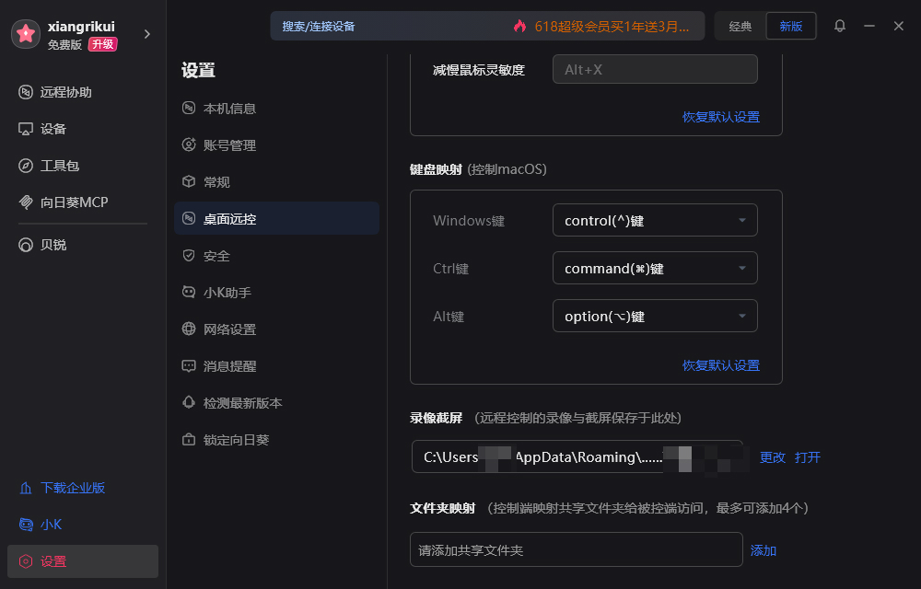
Task: Open 安全 settings page
Action: click(276, 256)
